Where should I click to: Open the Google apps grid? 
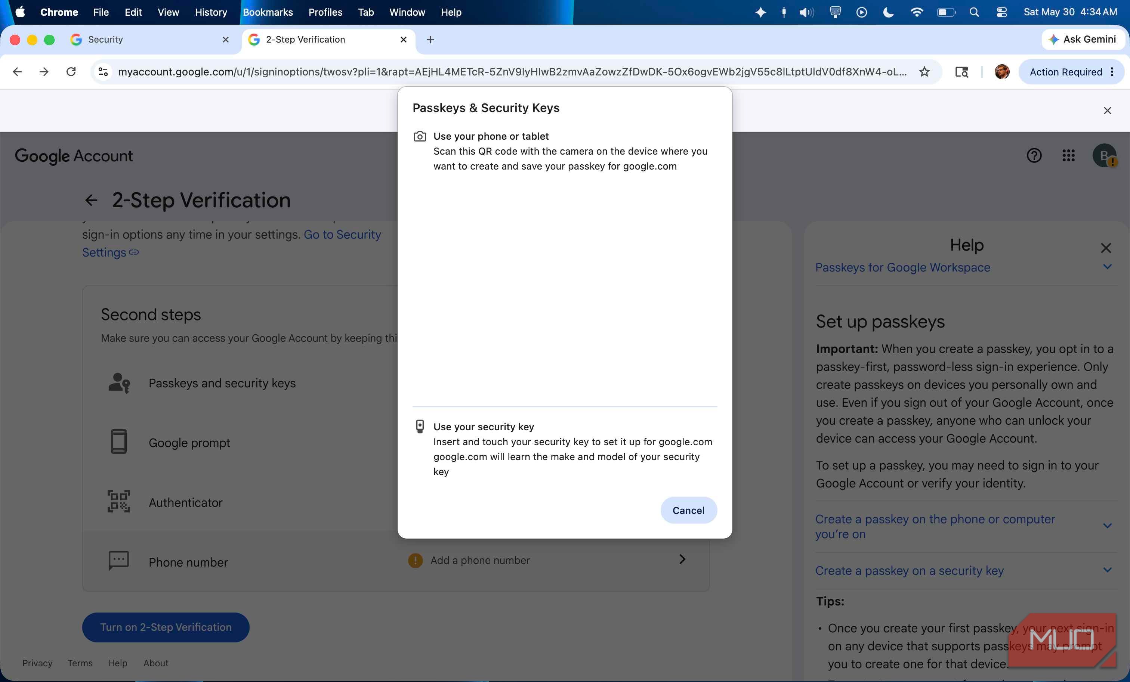coord(1068,156)
